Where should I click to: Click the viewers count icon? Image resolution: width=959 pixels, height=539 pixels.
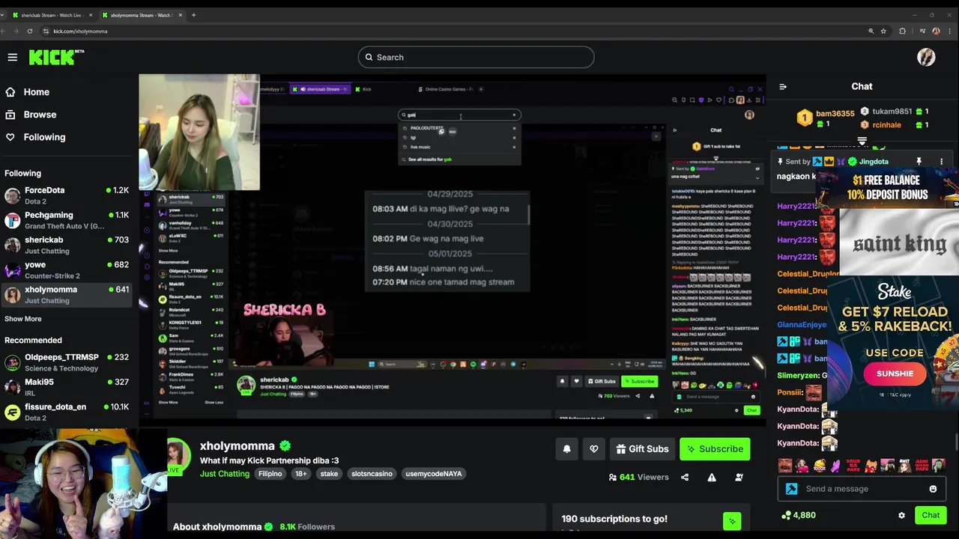click(613, 477)
